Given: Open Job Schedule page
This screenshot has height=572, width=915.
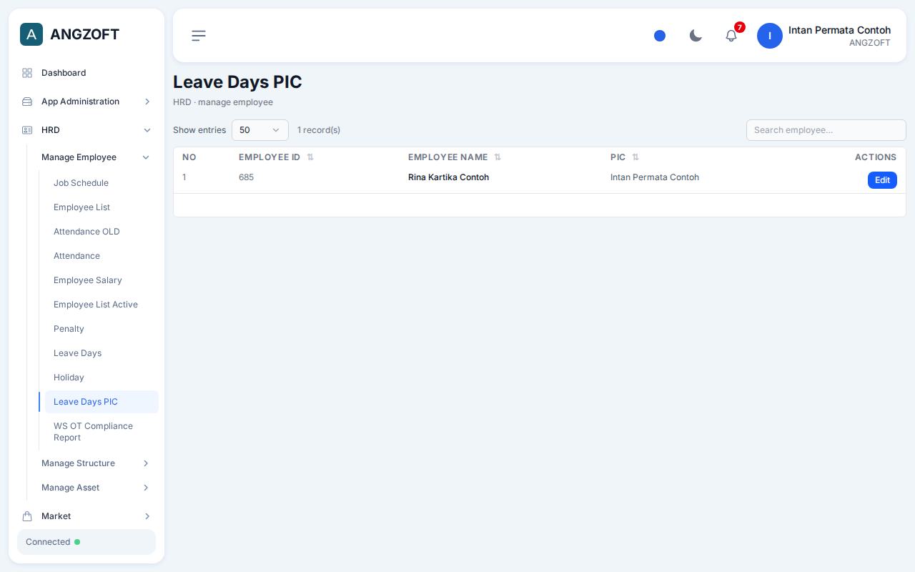Looking at the screenshot, I should (102, 183).
